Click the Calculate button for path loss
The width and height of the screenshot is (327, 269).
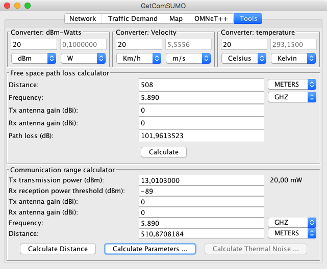click(x=163, y=152)
